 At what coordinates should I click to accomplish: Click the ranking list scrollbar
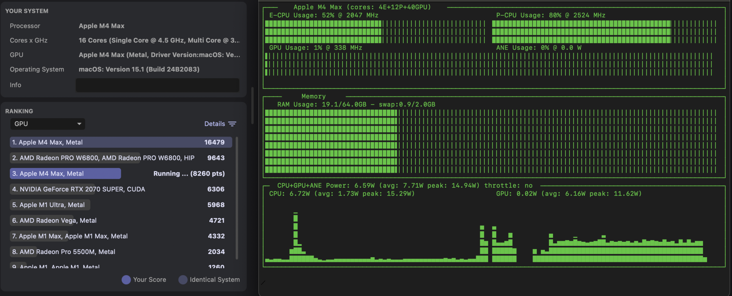(x=237, y=198)
